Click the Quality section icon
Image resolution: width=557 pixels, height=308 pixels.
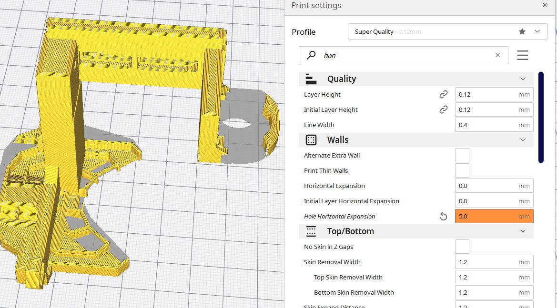coord(311,79)
